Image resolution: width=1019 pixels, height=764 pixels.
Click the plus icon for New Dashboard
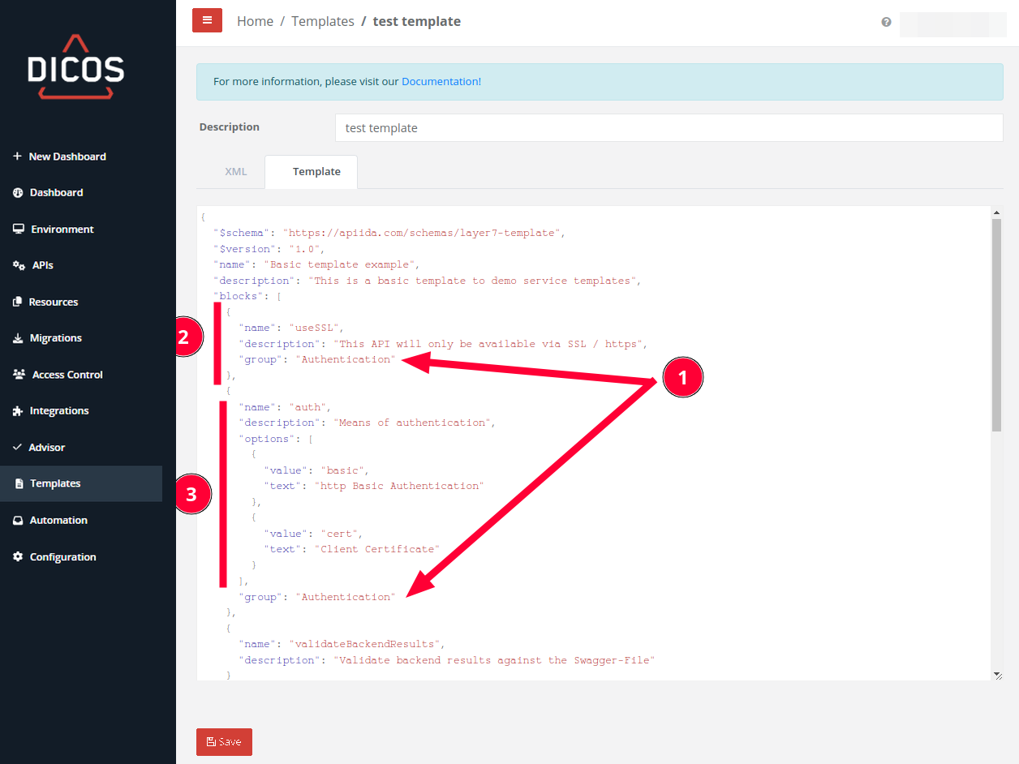17,156
